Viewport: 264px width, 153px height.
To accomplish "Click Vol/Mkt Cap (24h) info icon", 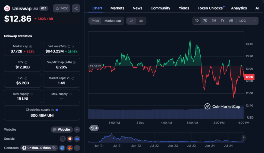I will click(74, 62).
